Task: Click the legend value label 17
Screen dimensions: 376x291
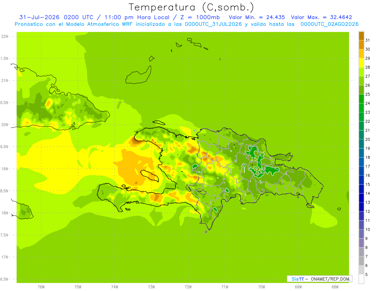Action: tap(368, 166)
